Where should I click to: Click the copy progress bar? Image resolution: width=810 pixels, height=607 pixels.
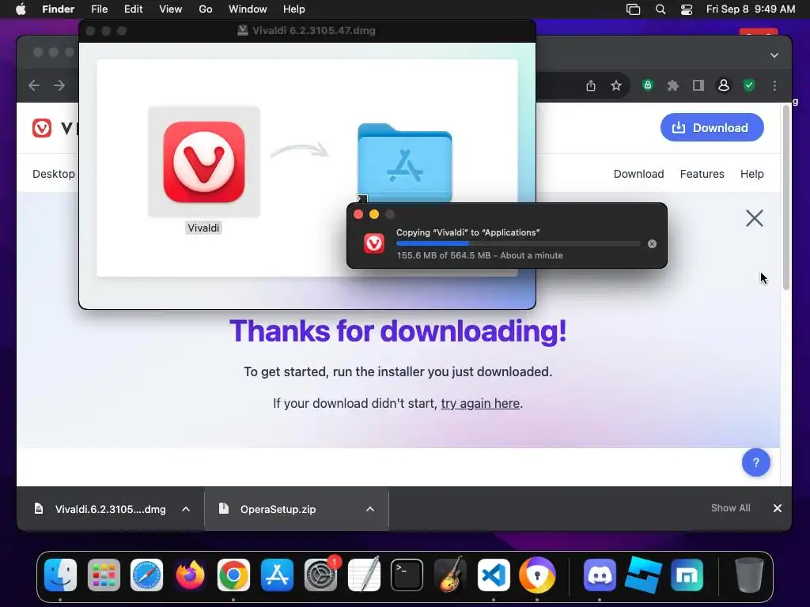(x=518, y=243)
